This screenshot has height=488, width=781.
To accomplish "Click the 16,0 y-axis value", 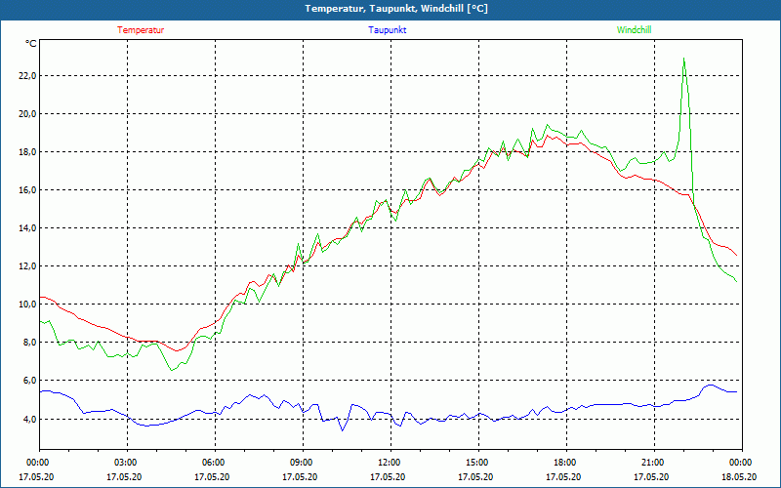I will 27,189.
